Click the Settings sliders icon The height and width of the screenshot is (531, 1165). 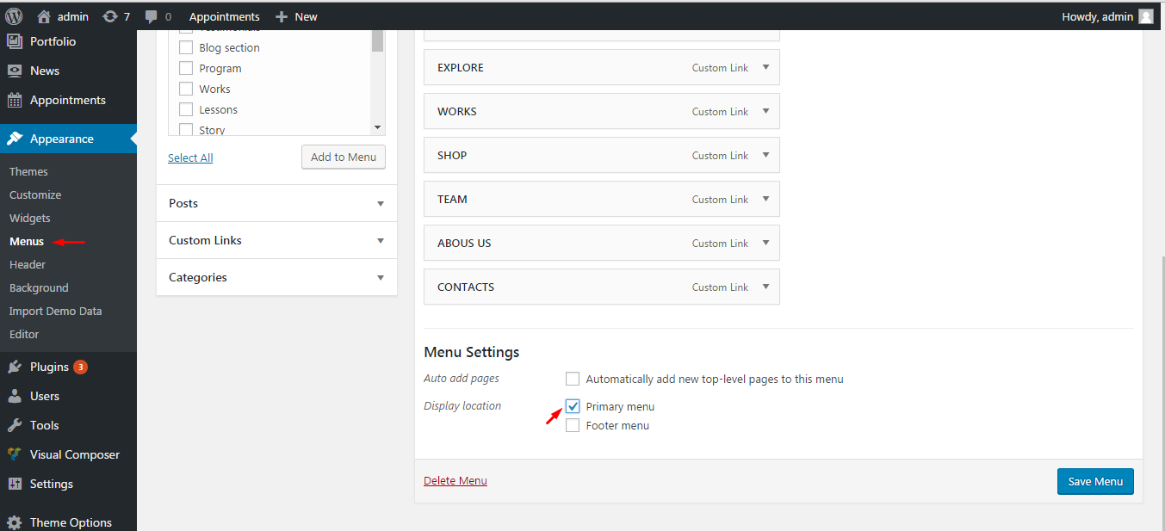(x=15, y=484)
